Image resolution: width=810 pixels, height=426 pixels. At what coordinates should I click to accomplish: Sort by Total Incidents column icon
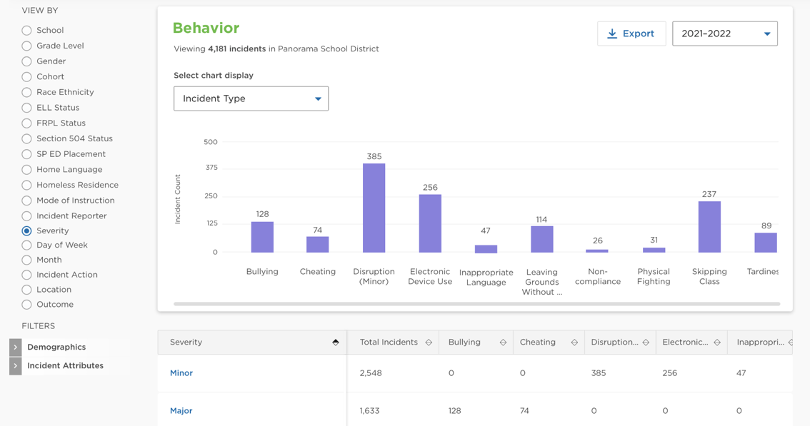tap(429, 343)
